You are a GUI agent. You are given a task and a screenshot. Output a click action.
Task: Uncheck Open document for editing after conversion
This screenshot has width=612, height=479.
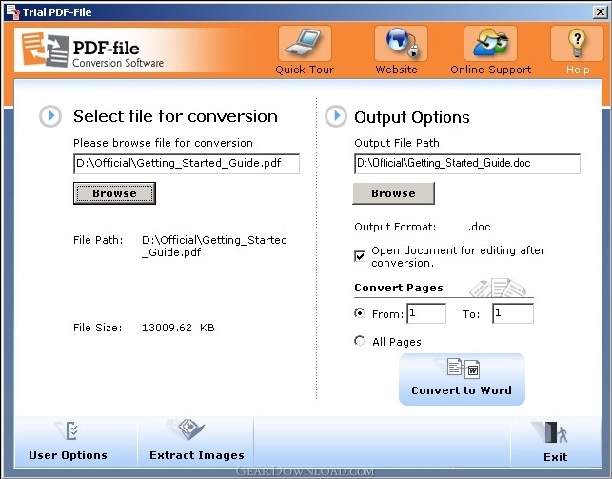pos(360,256)
